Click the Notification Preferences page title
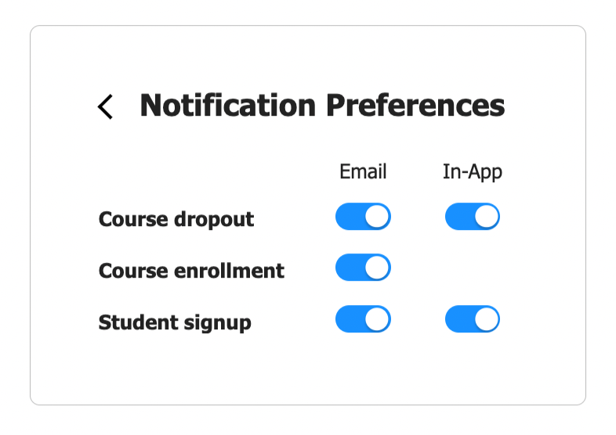 322,106
